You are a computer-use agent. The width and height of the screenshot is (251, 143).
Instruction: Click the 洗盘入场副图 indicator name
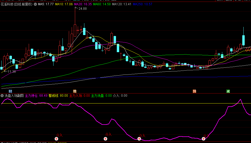click(14, 96)
